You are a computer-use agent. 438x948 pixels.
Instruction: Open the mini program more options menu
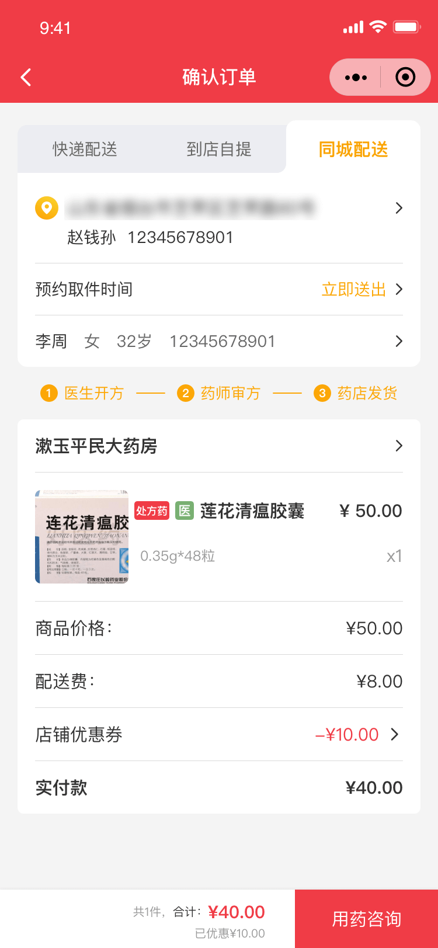tap(356, 77)
